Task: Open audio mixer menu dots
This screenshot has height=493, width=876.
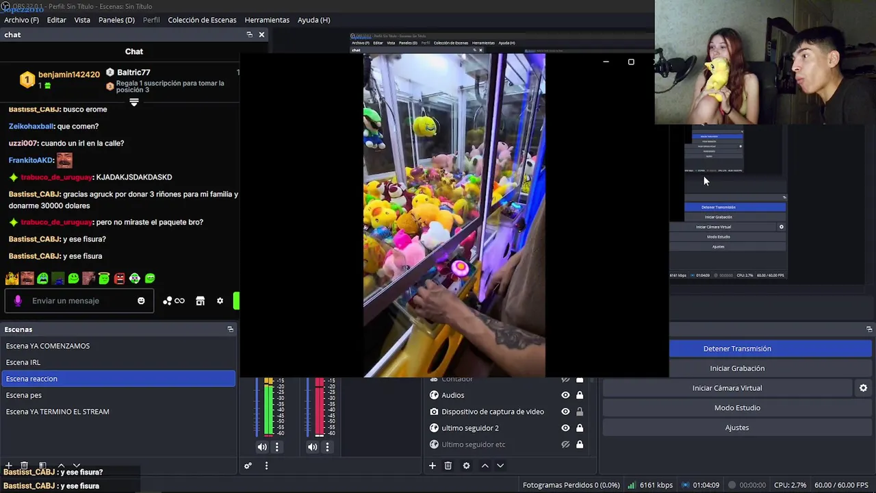Action: [266, 466]
